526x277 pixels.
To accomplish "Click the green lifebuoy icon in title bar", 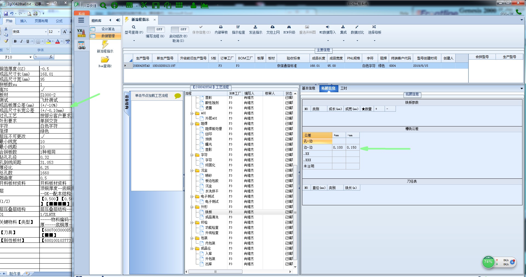I will pos(115,5).
